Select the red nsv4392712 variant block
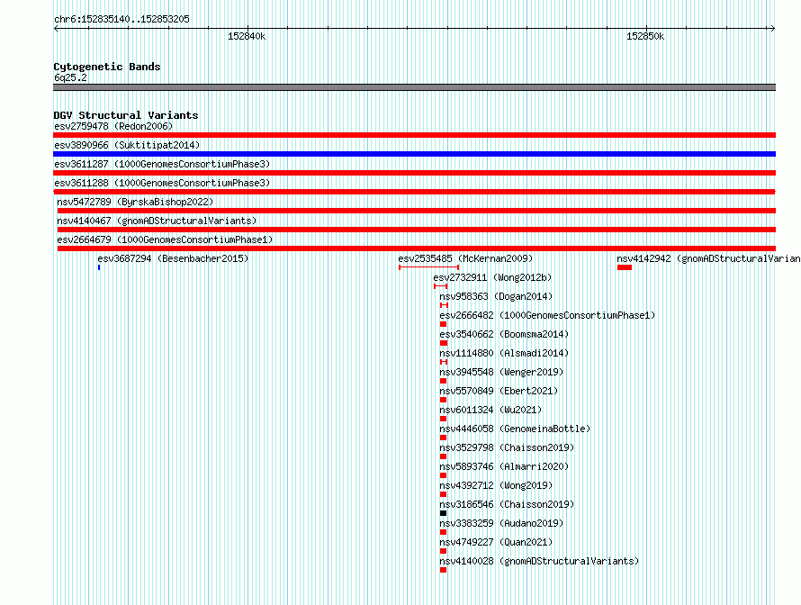The height and width of the screenshot is (605, 801). [x=444, y=494]
